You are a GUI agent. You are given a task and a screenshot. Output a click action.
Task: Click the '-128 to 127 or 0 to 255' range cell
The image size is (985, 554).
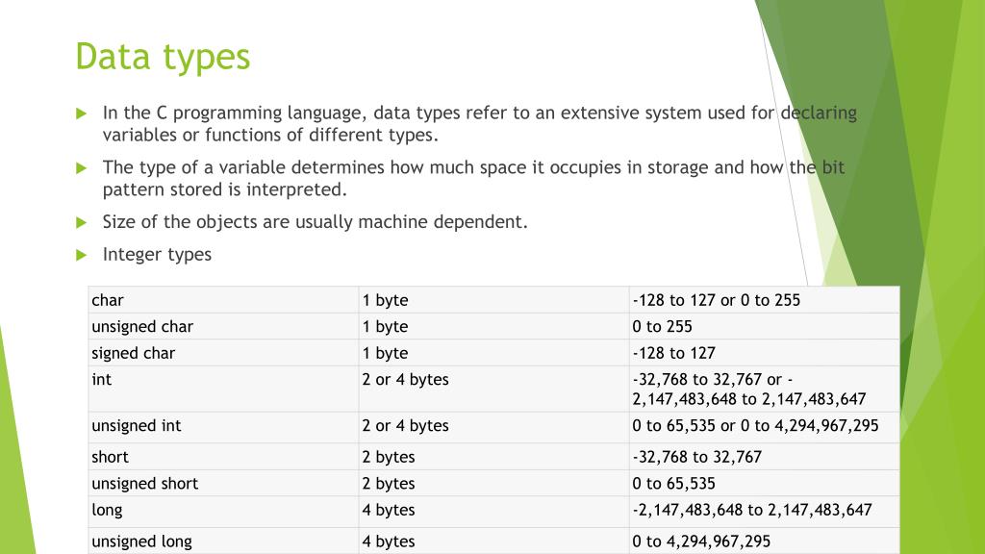765,300
